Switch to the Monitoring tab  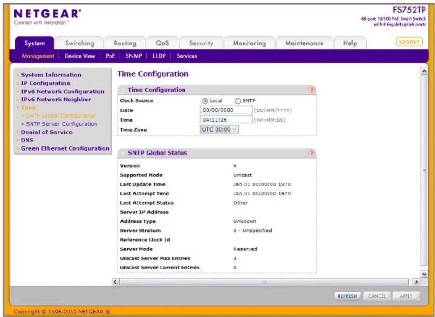coord(249,43)
